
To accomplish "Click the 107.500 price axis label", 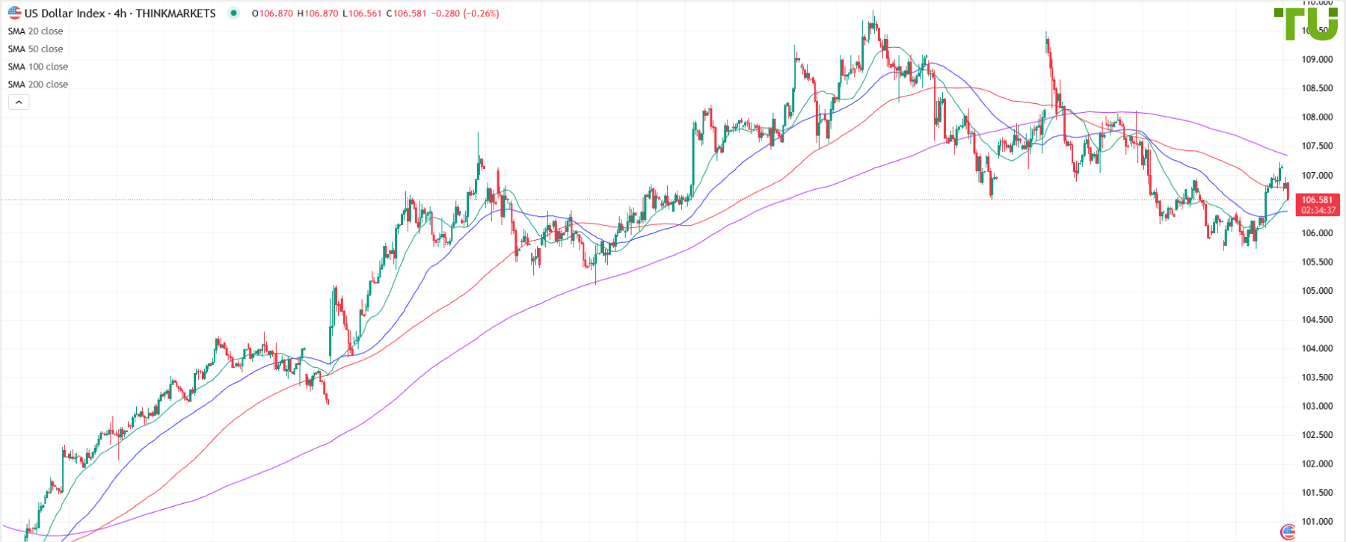I will pyautogui.click(x=1317, y=147).
